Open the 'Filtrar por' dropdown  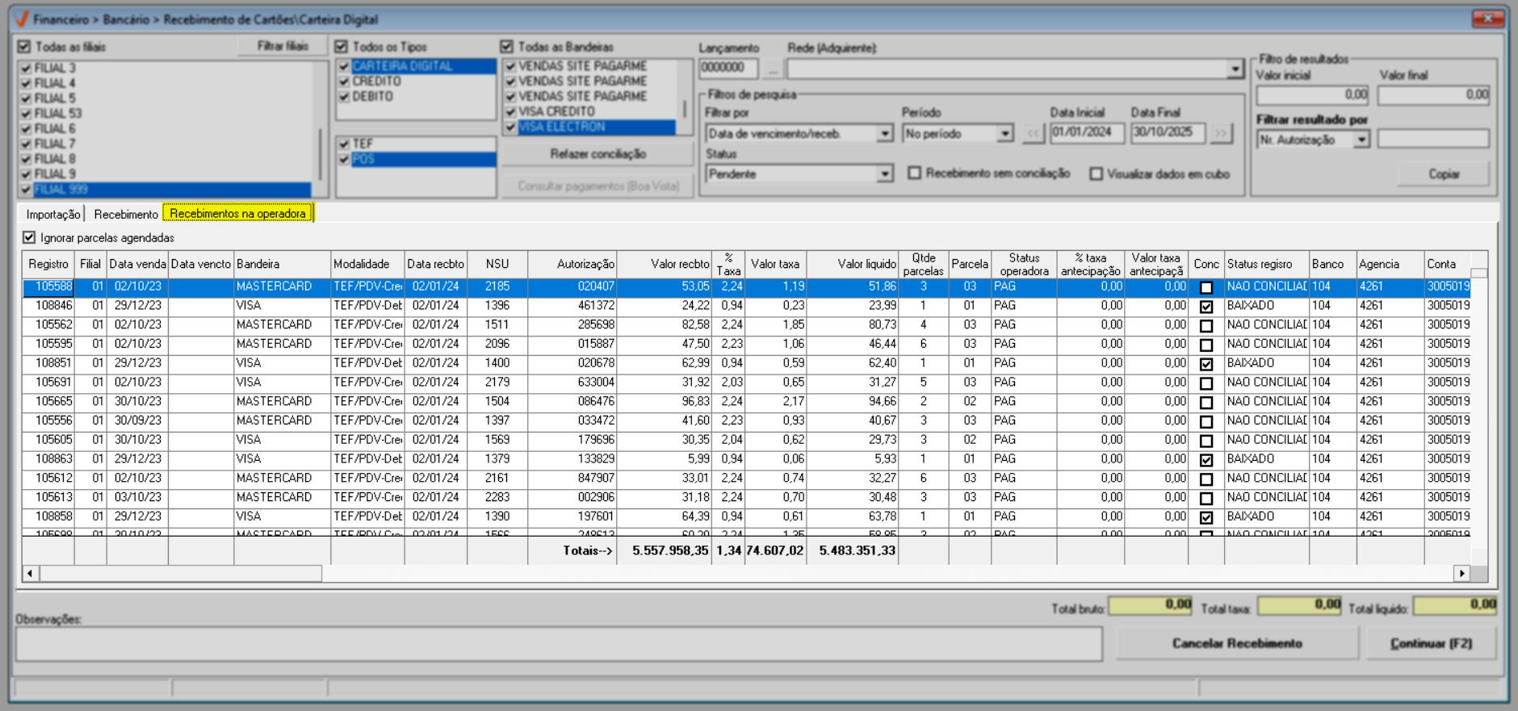pos(885,133)
